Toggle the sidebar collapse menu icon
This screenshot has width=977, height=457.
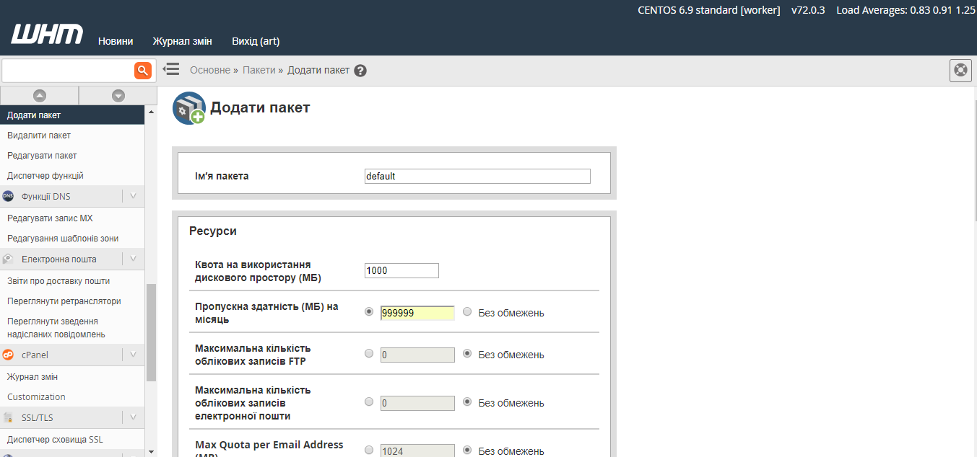point(171,69)
